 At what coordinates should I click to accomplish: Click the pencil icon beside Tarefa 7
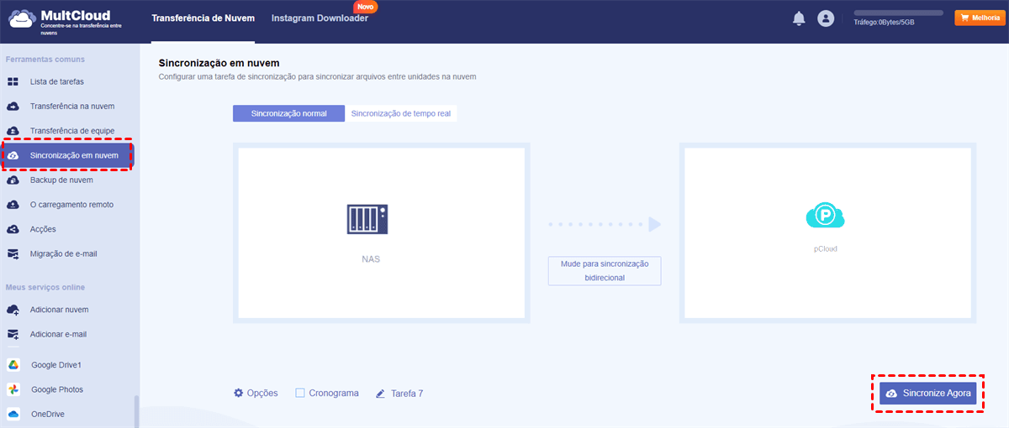coord(381,393)
